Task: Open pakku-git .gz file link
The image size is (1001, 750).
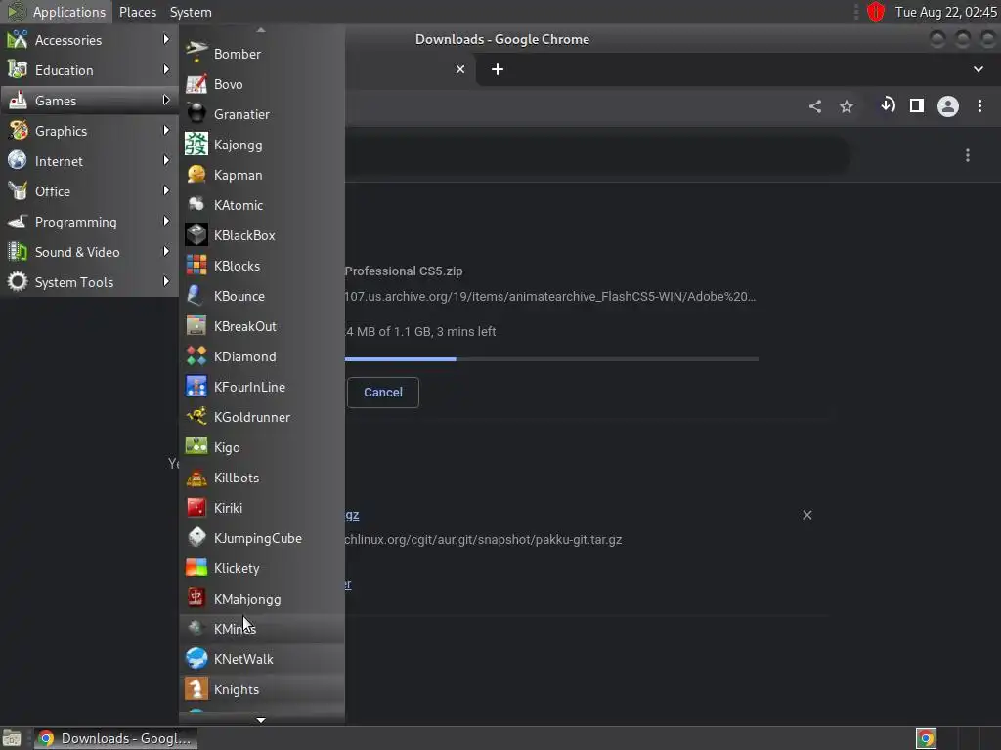Action: (352, 515)
